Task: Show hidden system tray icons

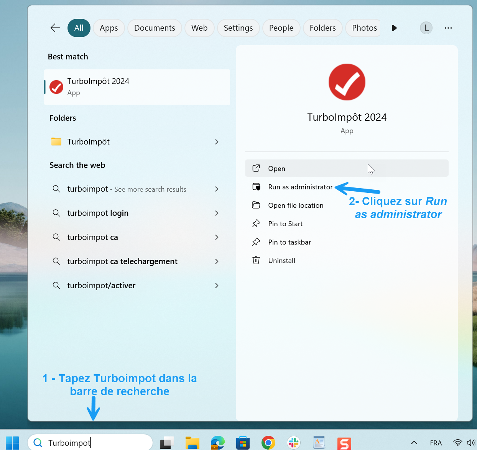Action: coord(414,443)
